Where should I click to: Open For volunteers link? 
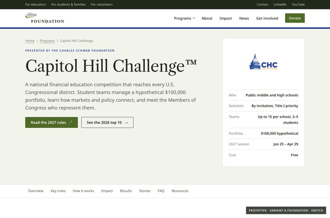point(102,4)
